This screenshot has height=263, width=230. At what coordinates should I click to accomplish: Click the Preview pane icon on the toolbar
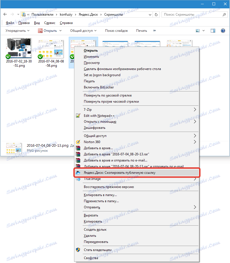(x=213, y=30)
